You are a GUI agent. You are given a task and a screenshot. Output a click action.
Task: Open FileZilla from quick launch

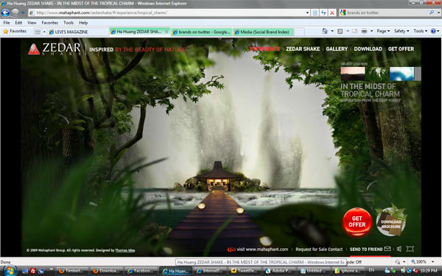pos(33,271)
